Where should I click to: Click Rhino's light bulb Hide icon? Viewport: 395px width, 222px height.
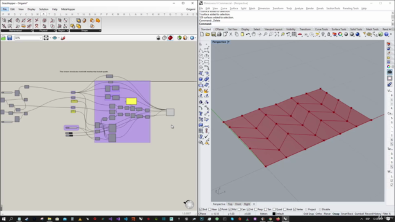(323, 35)
